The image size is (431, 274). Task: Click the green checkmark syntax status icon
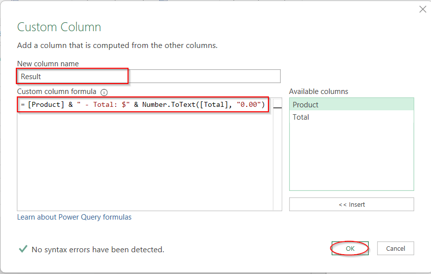(x=23, y=249)
